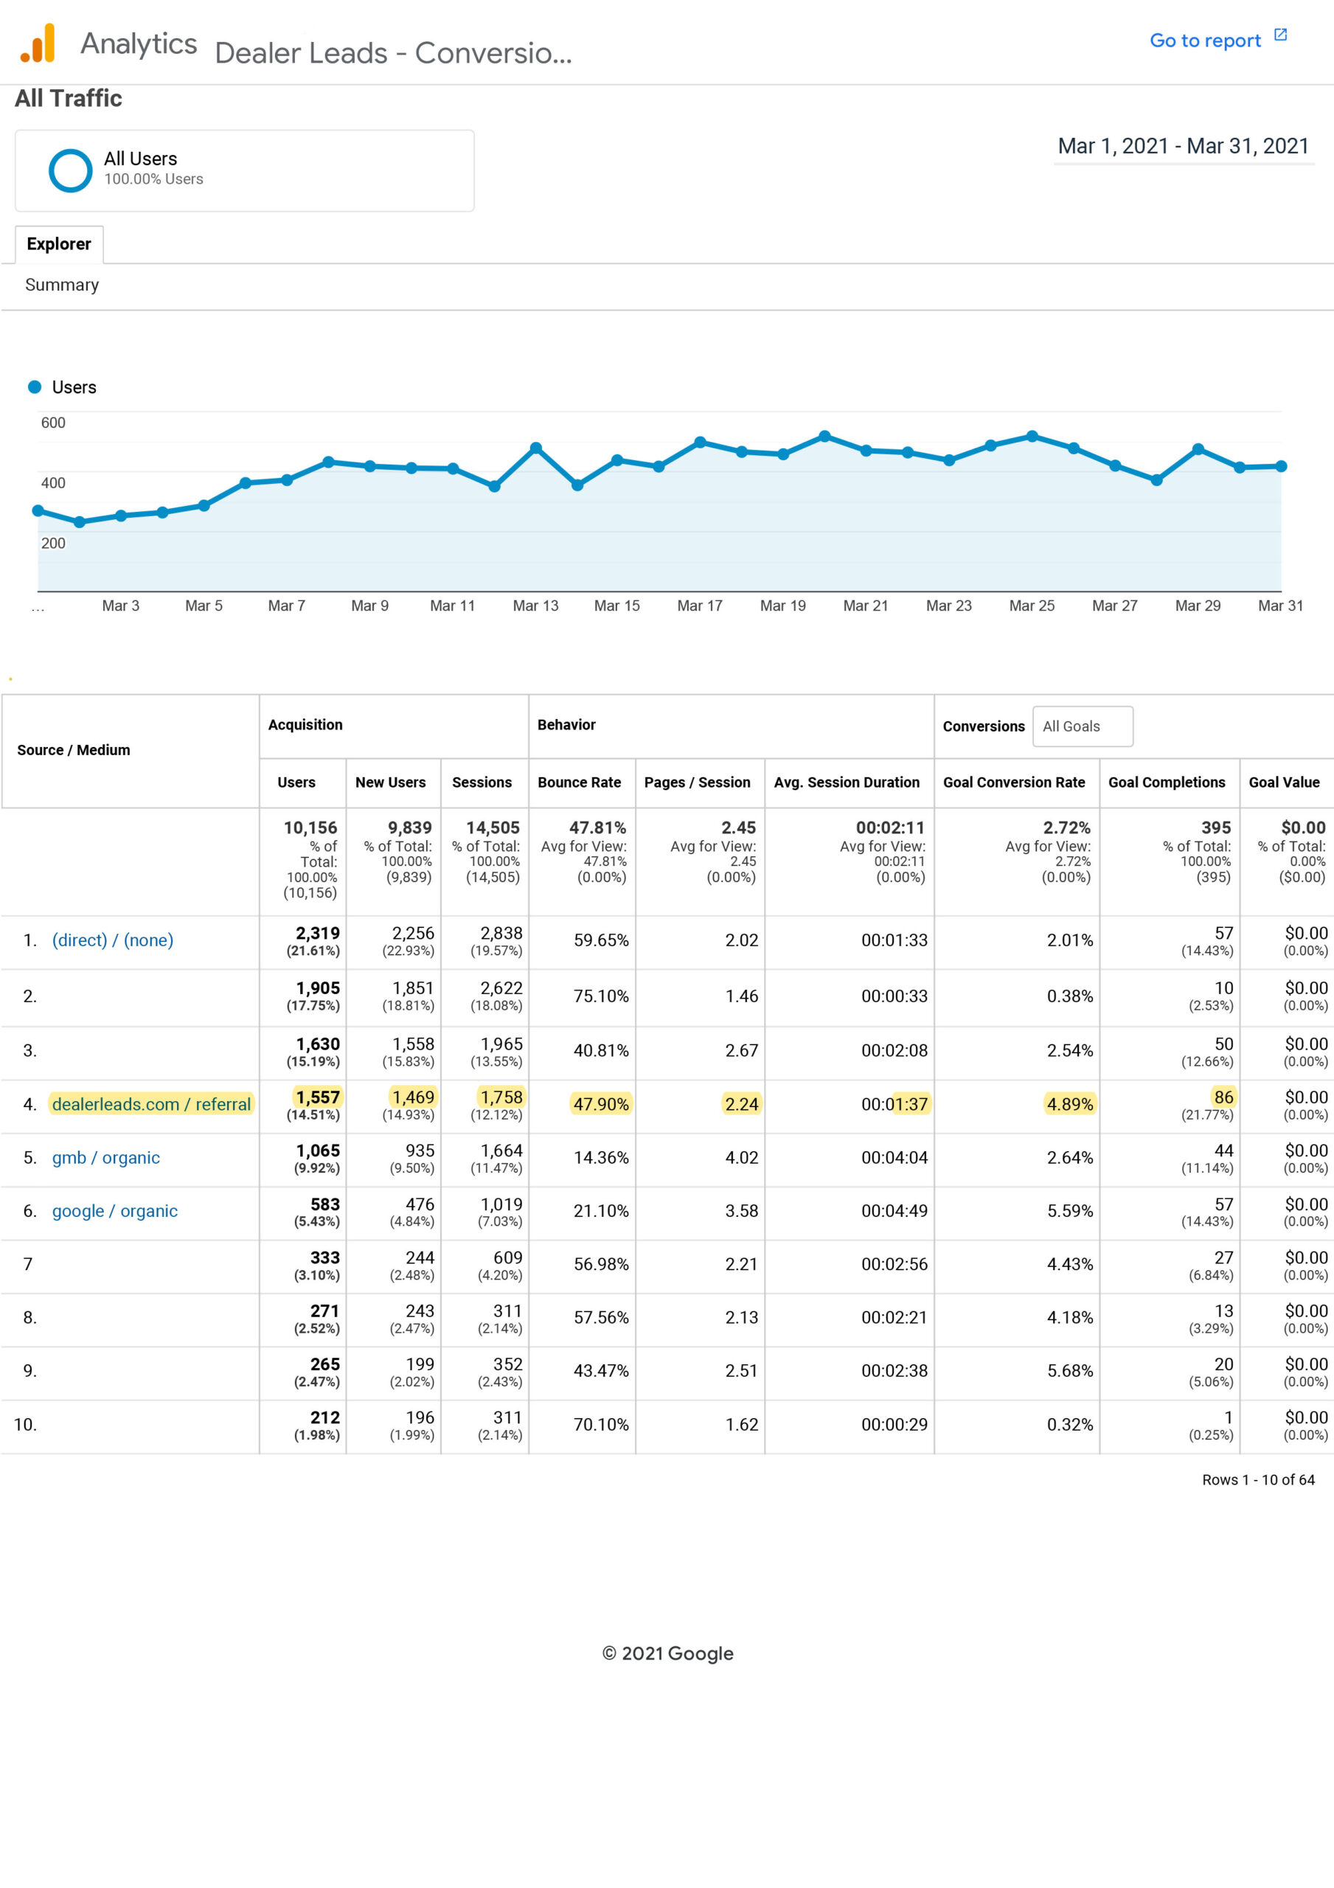Open the (direct) / (none) source link
Viewport: 1334px width, 1888px height.
113,940
